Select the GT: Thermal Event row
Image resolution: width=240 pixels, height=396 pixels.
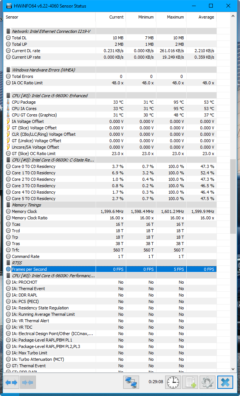(110, 366)
